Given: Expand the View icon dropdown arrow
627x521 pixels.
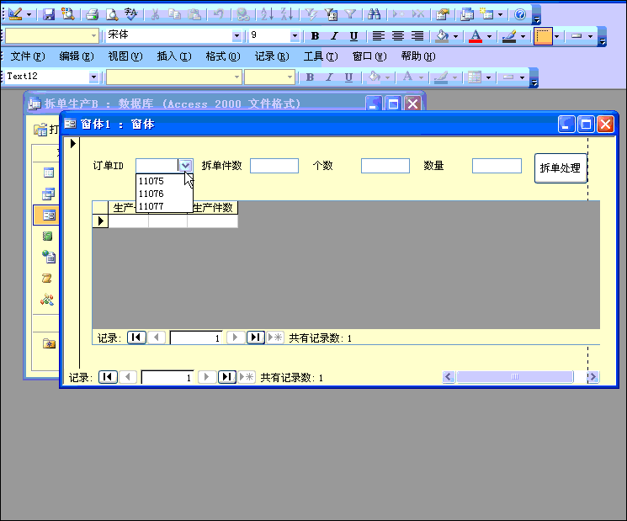Looking at the screenshot, I should tap(29, 15).
